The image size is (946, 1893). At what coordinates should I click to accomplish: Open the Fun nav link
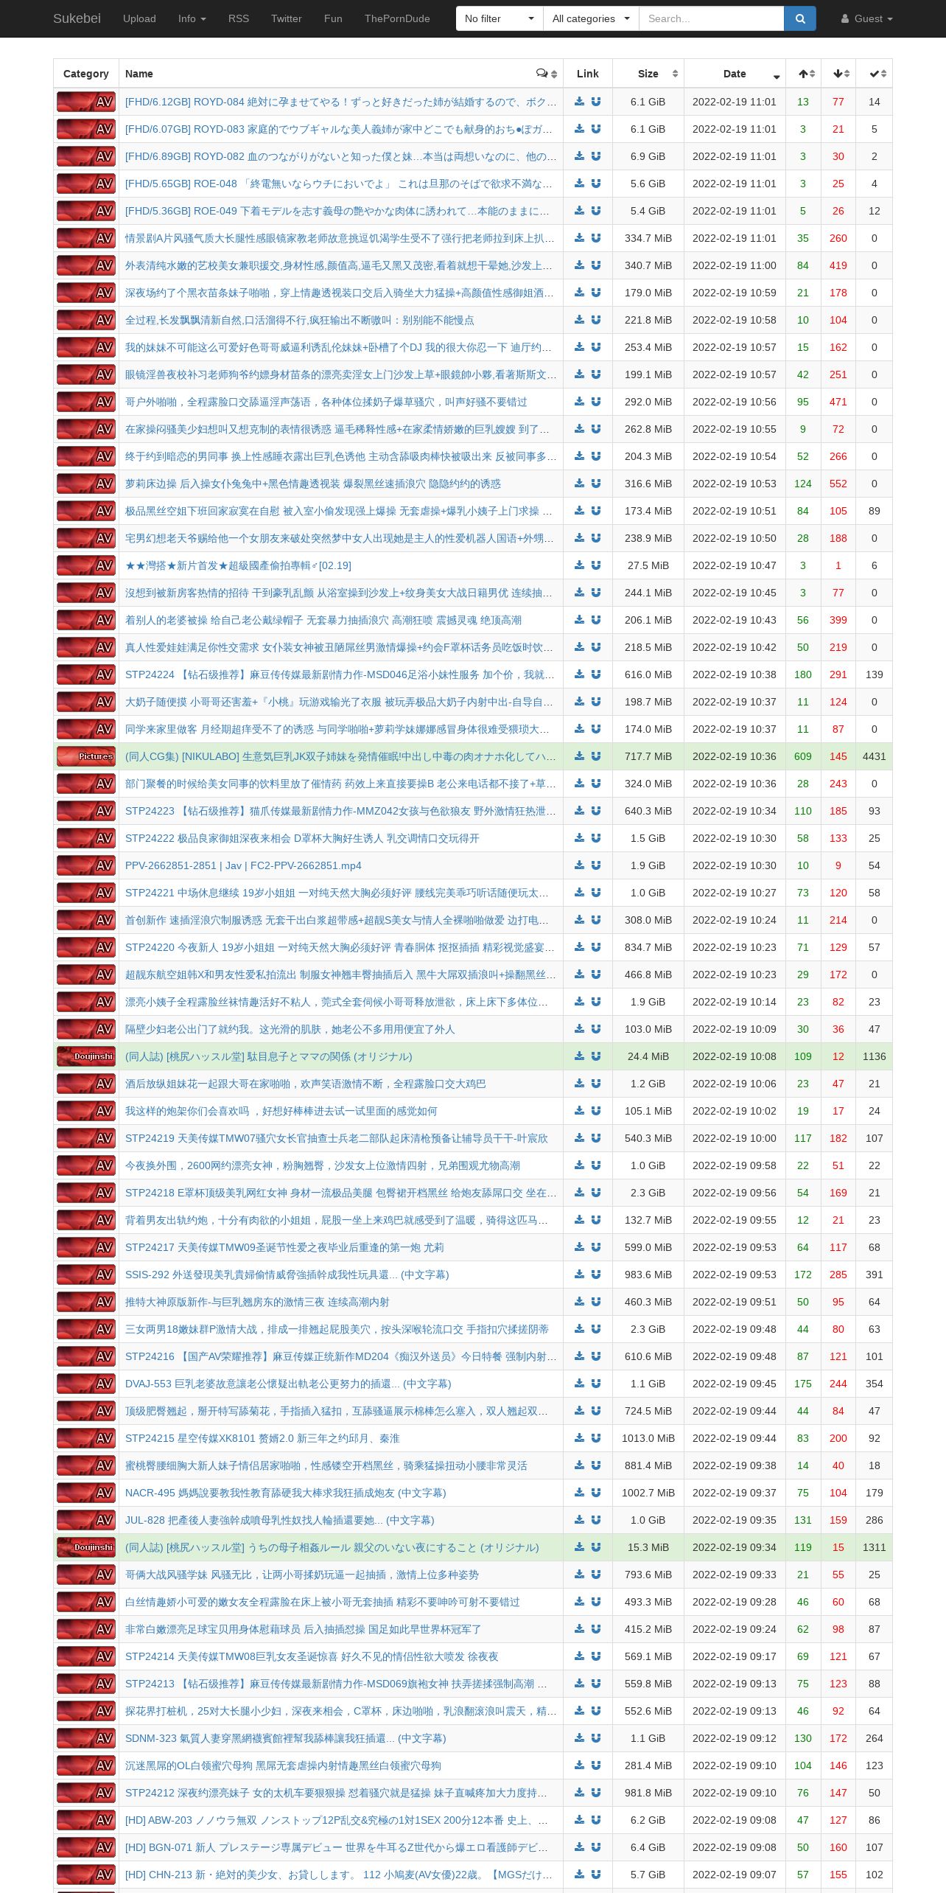(333, 18)
